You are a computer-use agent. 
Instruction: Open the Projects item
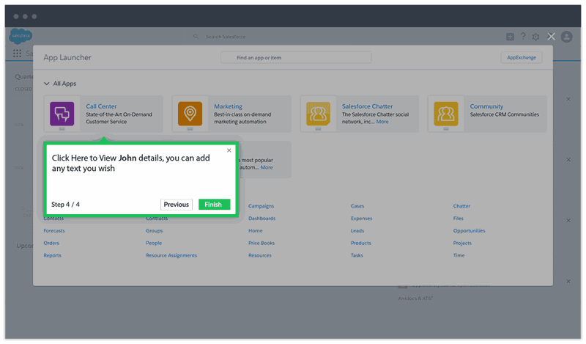tap(462, 243)
